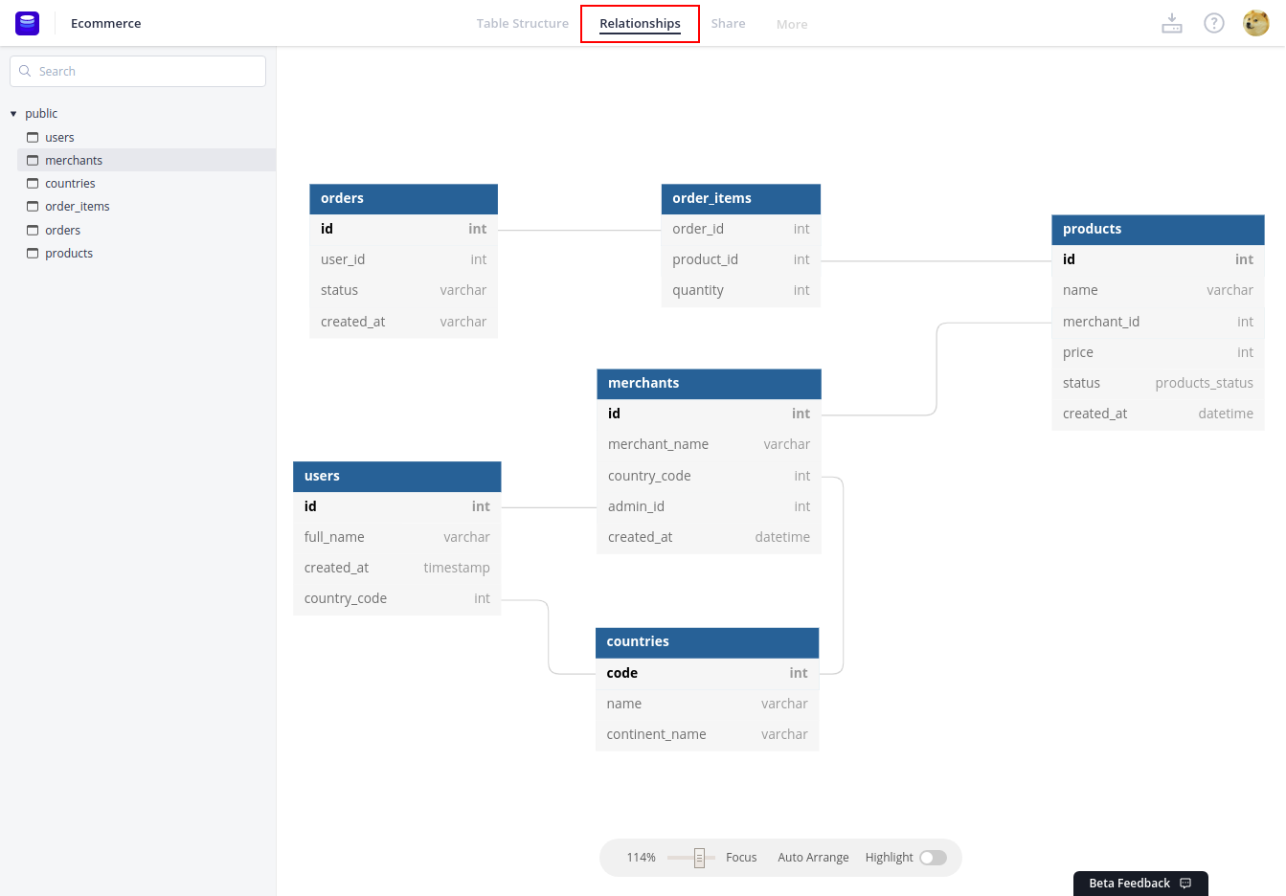The image size is (1286, 896).
Task: Select continent_name row in countries table
Action: 707,734
